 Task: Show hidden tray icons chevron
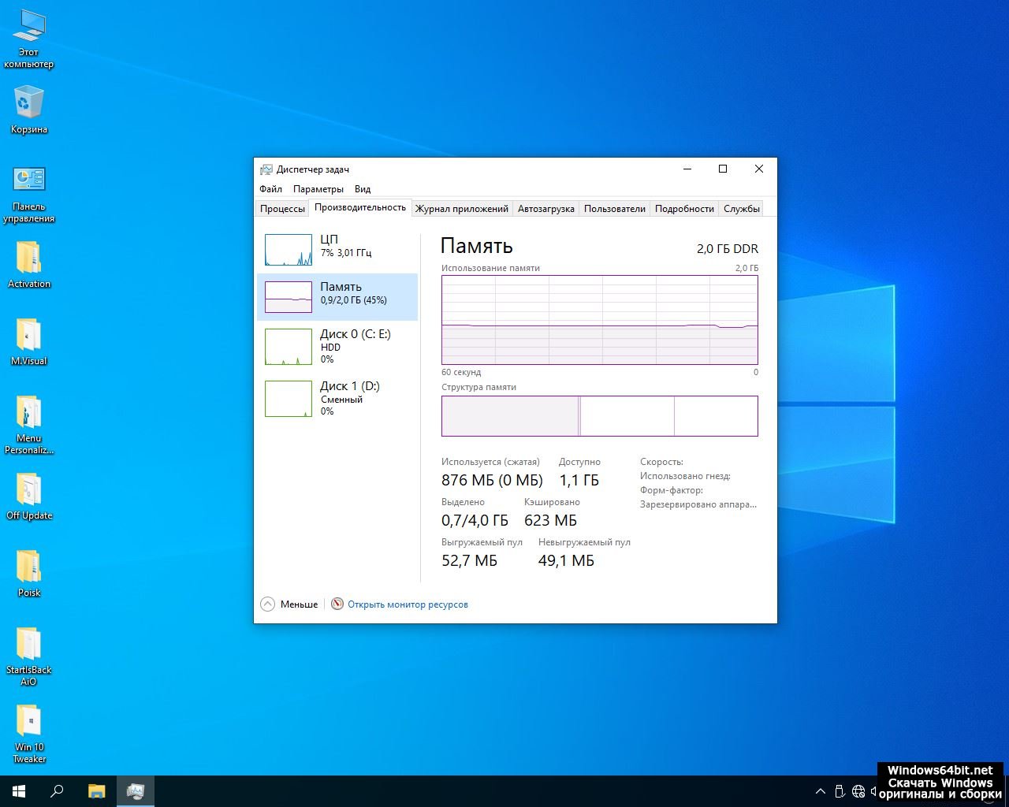(820, 791)
